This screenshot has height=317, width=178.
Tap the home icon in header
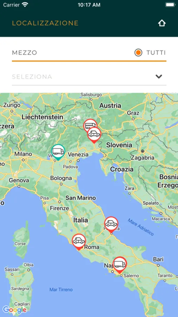161,23
